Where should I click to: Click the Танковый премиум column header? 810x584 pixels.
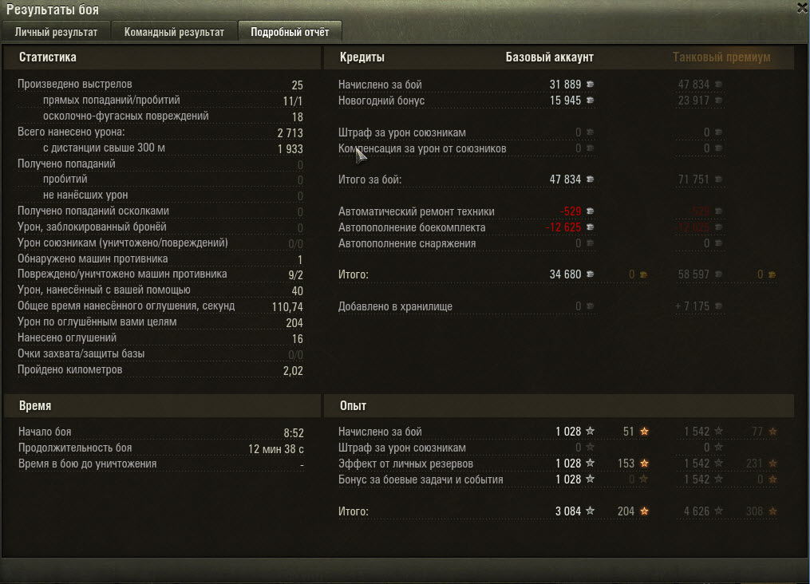click(x=721, y=57)
